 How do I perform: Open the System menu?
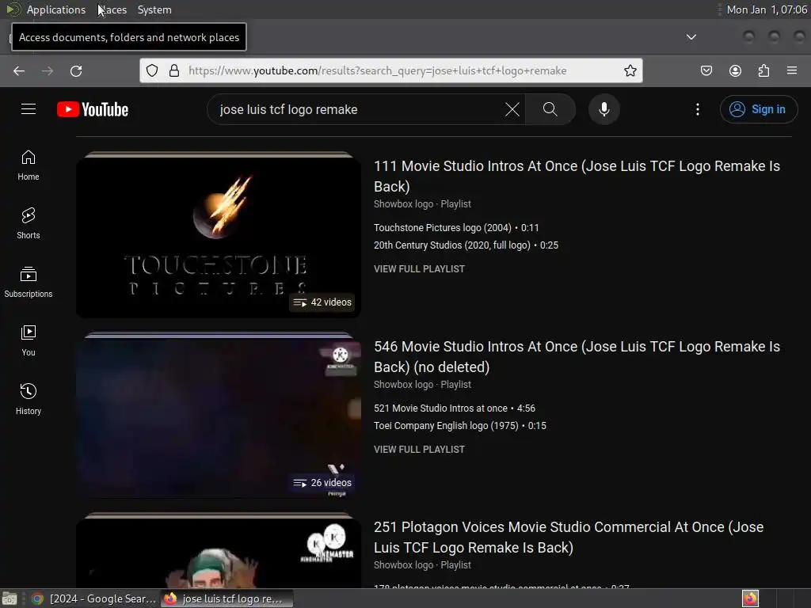154,9
